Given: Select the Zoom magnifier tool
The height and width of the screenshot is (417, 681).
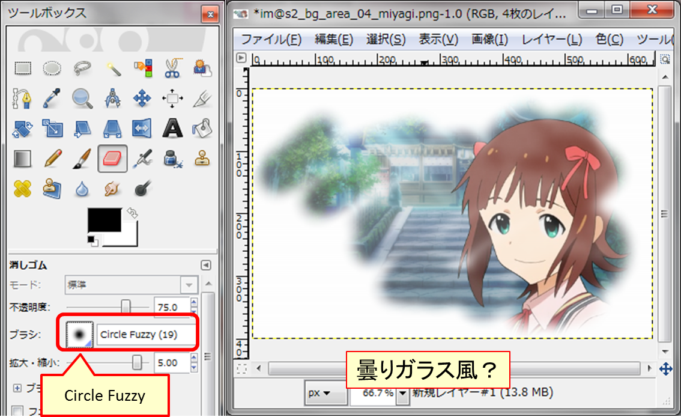Looking at the screenshot, I should point(82,99).
